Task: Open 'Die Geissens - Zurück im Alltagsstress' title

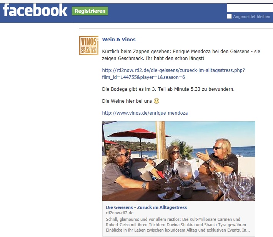Action: tap(146, 207)
